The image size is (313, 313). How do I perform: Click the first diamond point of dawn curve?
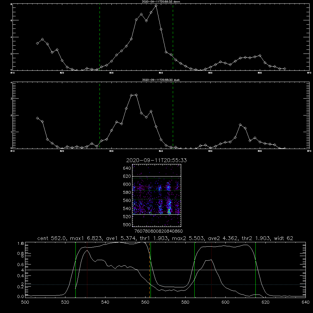click(37, 43)
